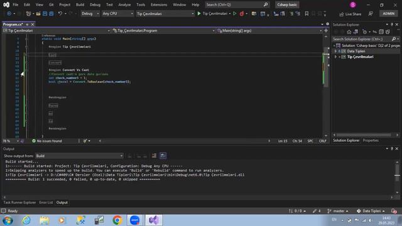
Task: Open the Analyze menu
Action: [124, 4]
